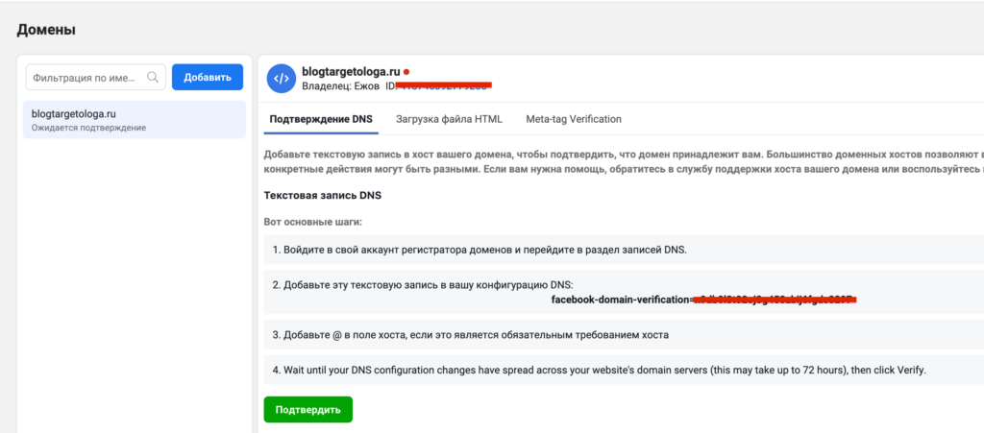The image size is (984, 433).
Task: Click step 4 about waiting 72 hours
Action: tap(602, 371)
